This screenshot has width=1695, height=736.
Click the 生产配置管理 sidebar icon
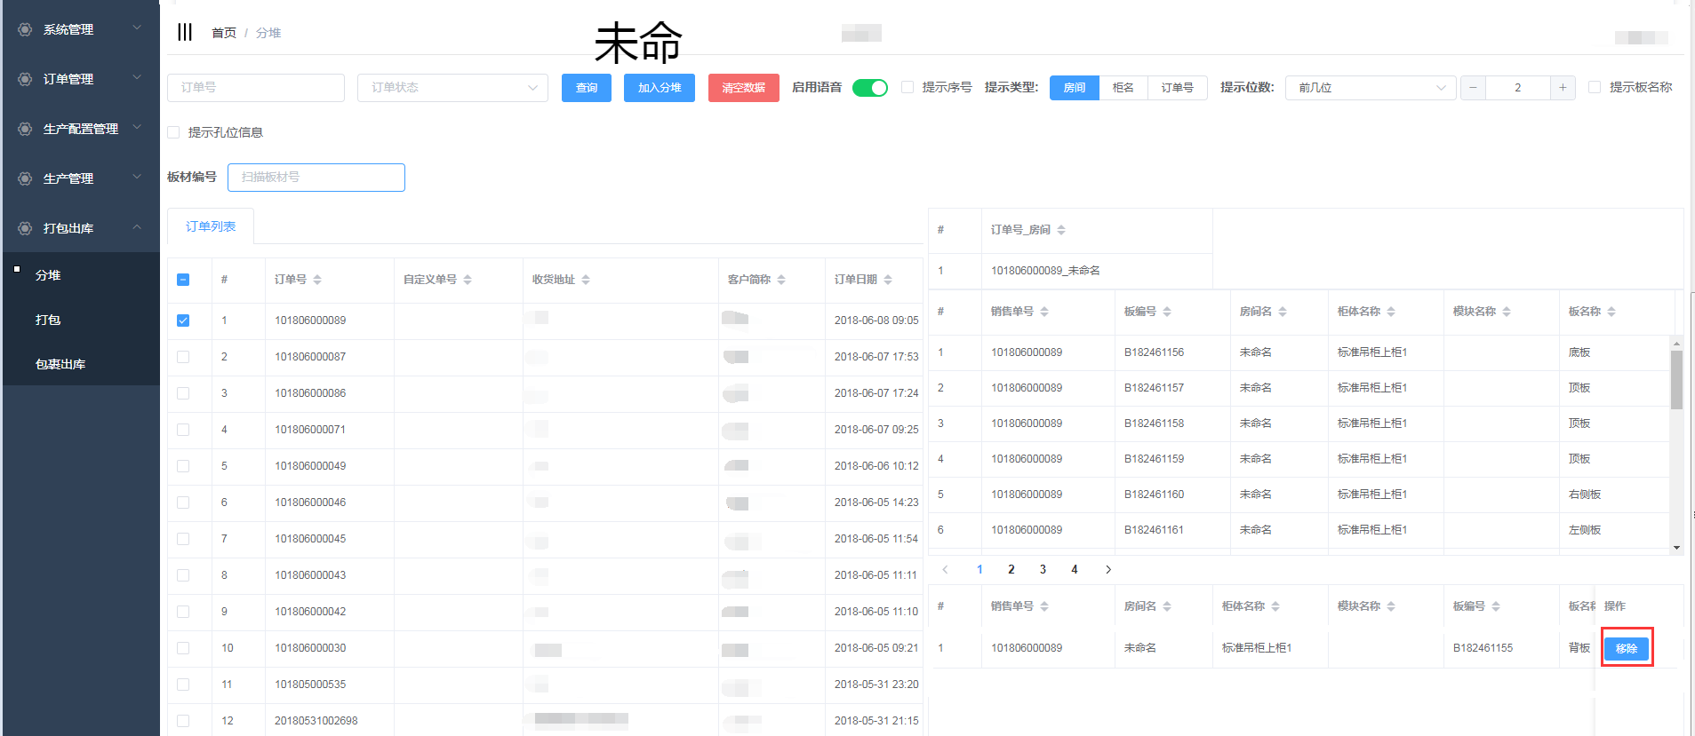tap(25, 129)
